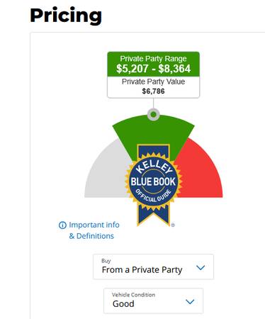Click the info circle icon beside Important info
The image size is (265, 319).
(62, 225)
